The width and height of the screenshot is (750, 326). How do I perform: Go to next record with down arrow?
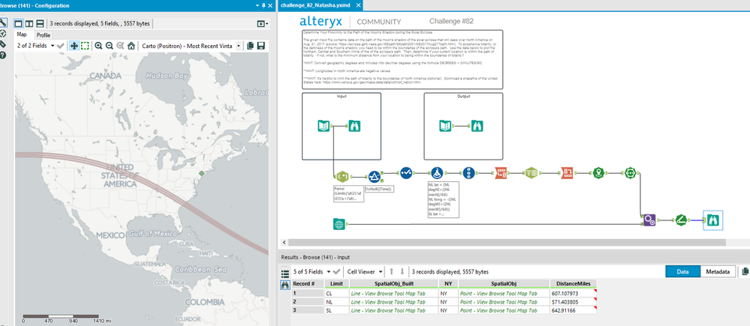point(402,271)
